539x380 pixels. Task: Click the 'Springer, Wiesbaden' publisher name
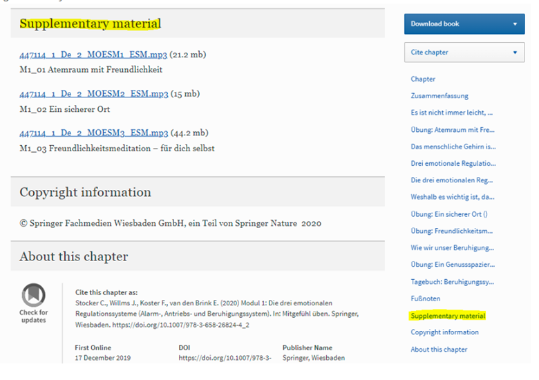(x=314, y=358)
